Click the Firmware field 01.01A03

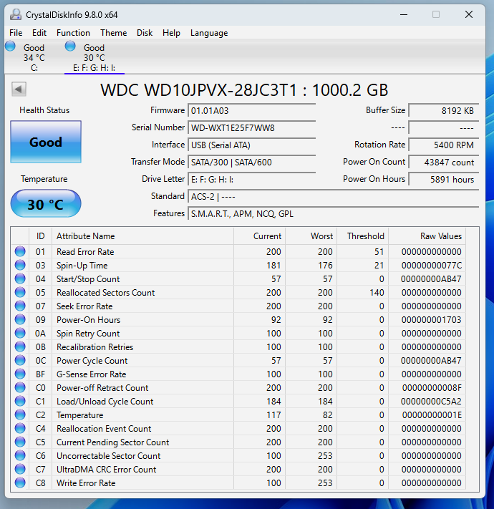coord(252,110)
